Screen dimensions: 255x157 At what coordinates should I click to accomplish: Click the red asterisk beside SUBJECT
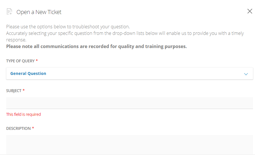pos(24,91)
